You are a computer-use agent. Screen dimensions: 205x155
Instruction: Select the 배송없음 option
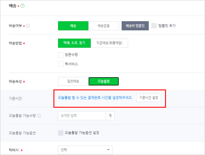point(104,26)
